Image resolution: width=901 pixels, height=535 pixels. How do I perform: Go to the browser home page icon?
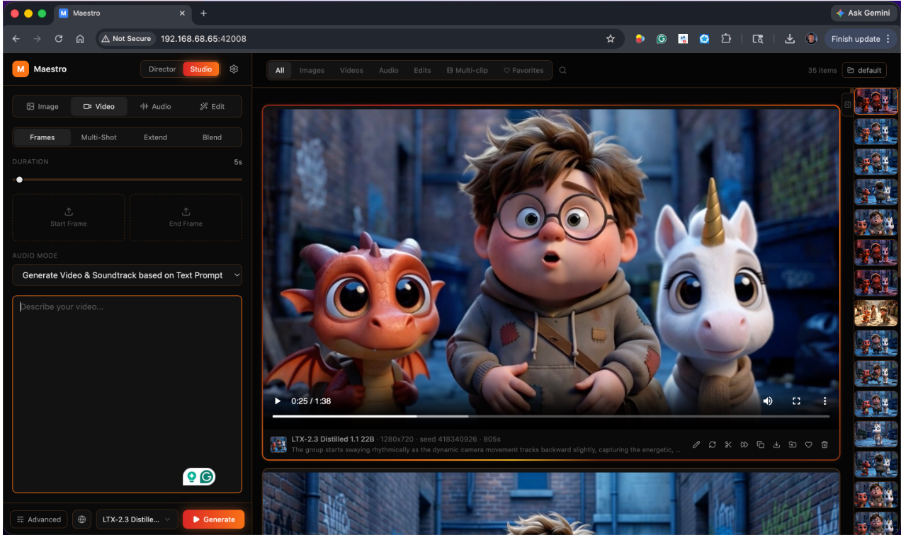coord(80,39)
